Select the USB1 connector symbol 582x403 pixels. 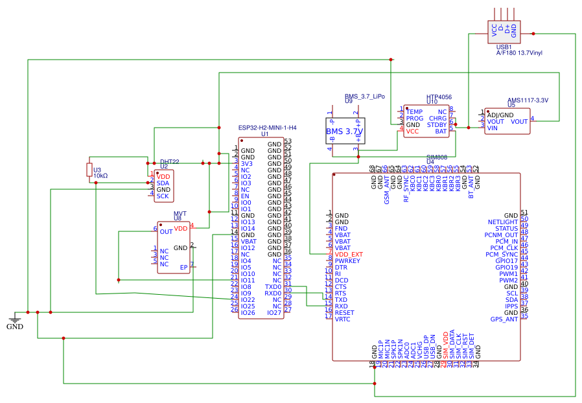click(504, 32)
